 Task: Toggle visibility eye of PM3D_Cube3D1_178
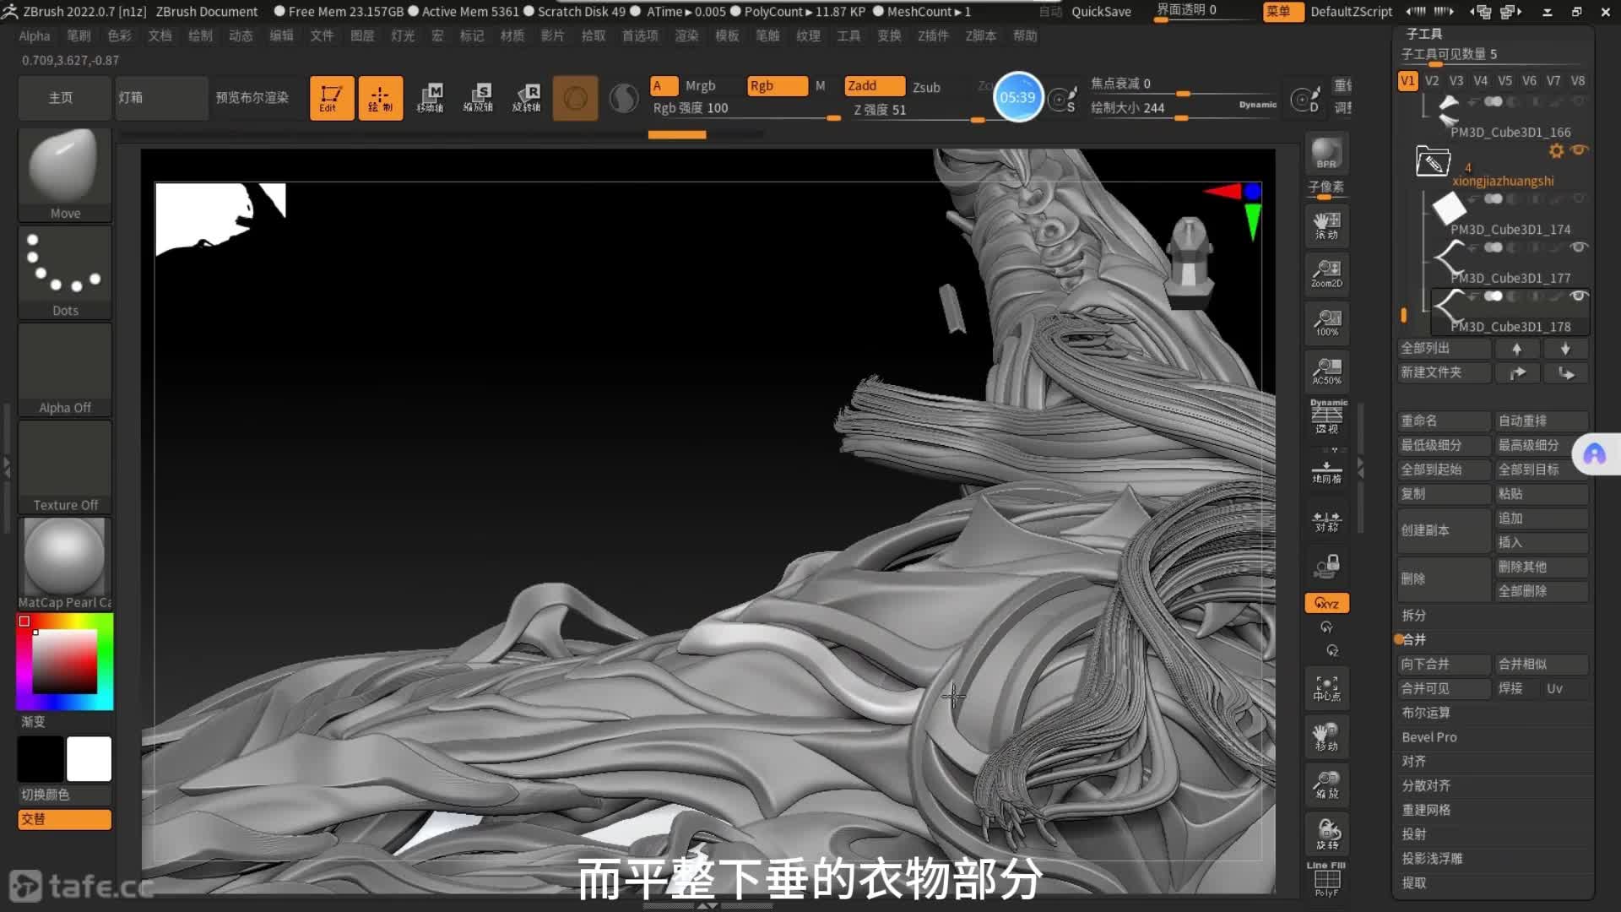1578,296
